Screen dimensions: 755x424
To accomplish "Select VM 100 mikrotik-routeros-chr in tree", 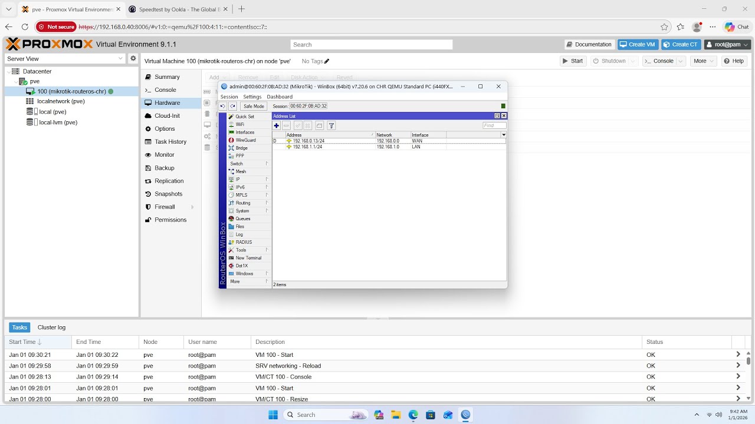I will [x=72, y=91].
